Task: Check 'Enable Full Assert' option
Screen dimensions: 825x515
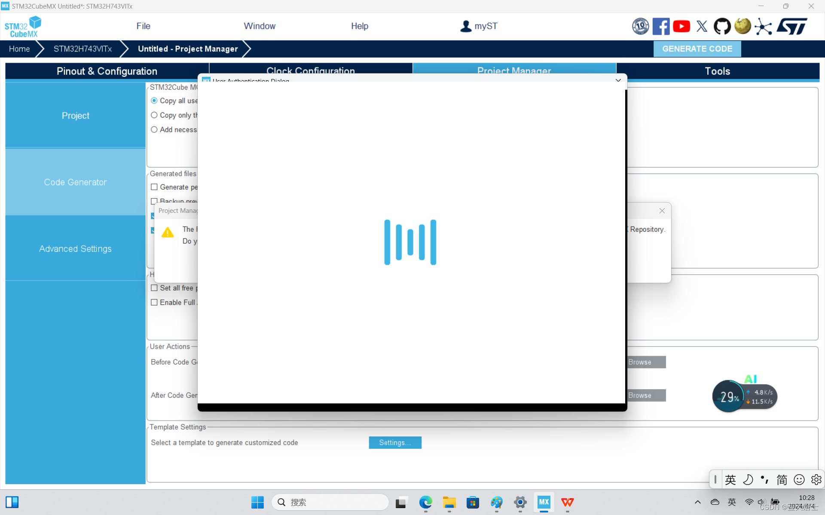Action: click(x=154, y=303)
